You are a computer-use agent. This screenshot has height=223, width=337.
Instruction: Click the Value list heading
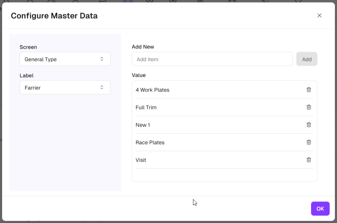coord(139,75)
